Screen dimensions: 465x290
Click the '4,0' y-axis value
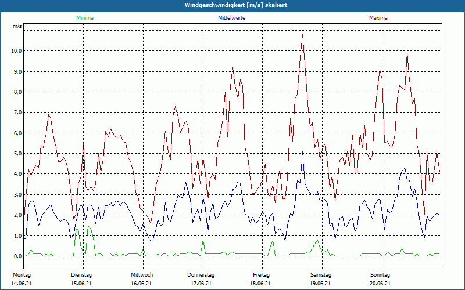18,174
